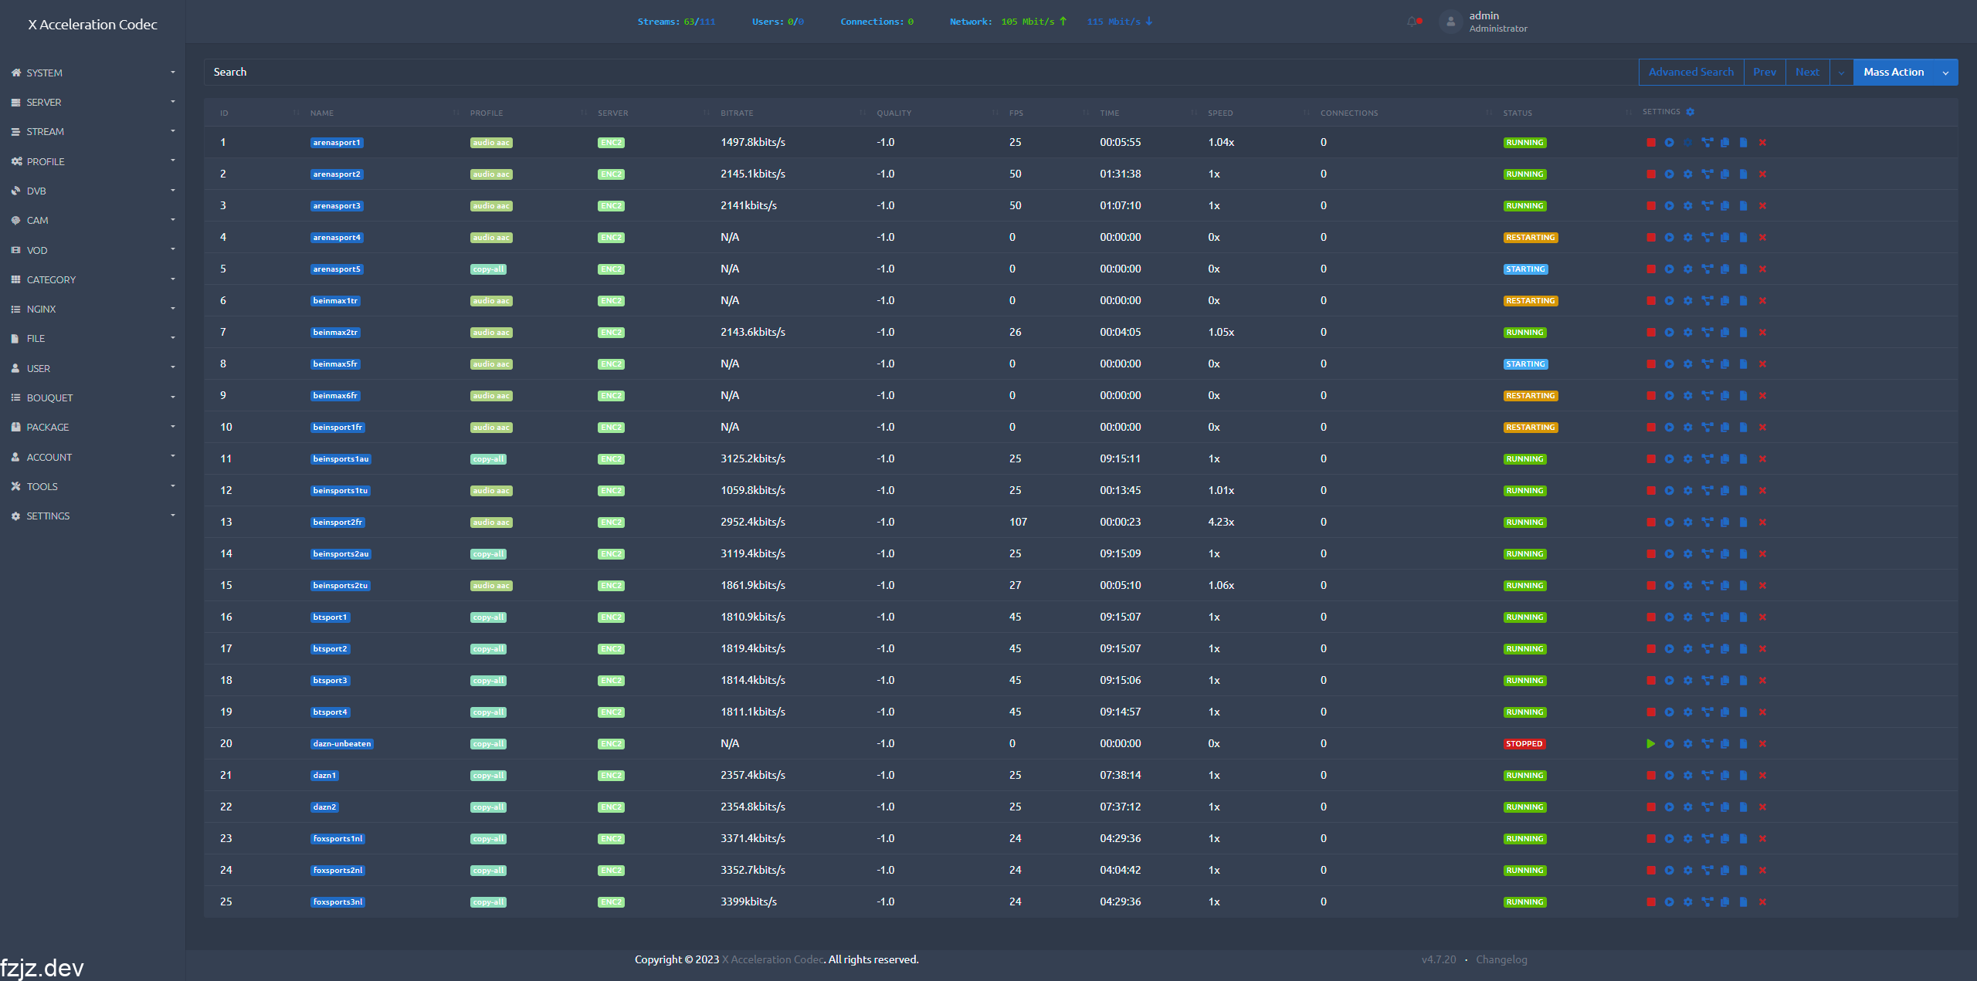The height and width of the screenshot is (981, 1977).
Task: Open the SERVER sidebar menu
Action: 93,102
